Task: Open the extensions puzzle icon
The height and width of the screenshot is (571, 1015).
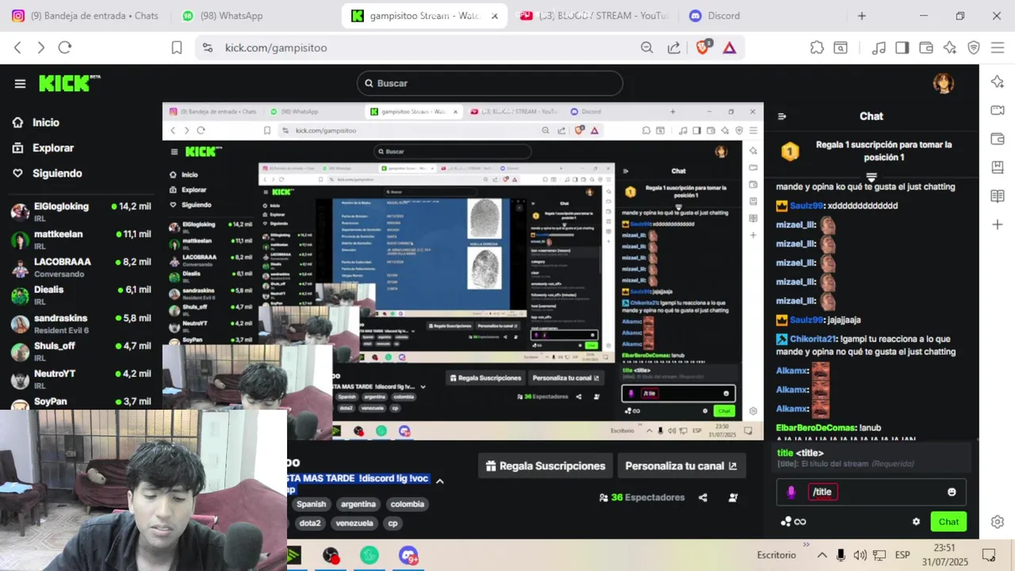Action: tap(817, 48)
